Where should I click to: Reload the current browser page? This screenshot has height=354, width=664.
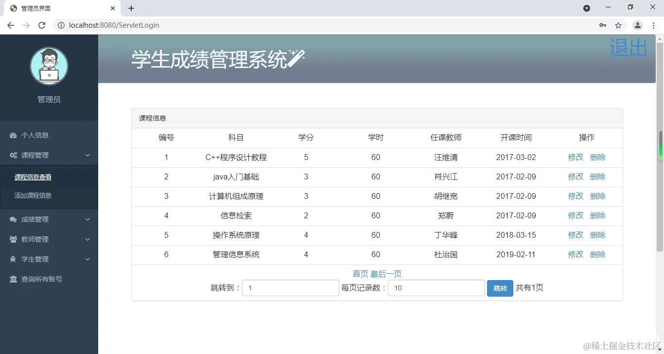42,25
